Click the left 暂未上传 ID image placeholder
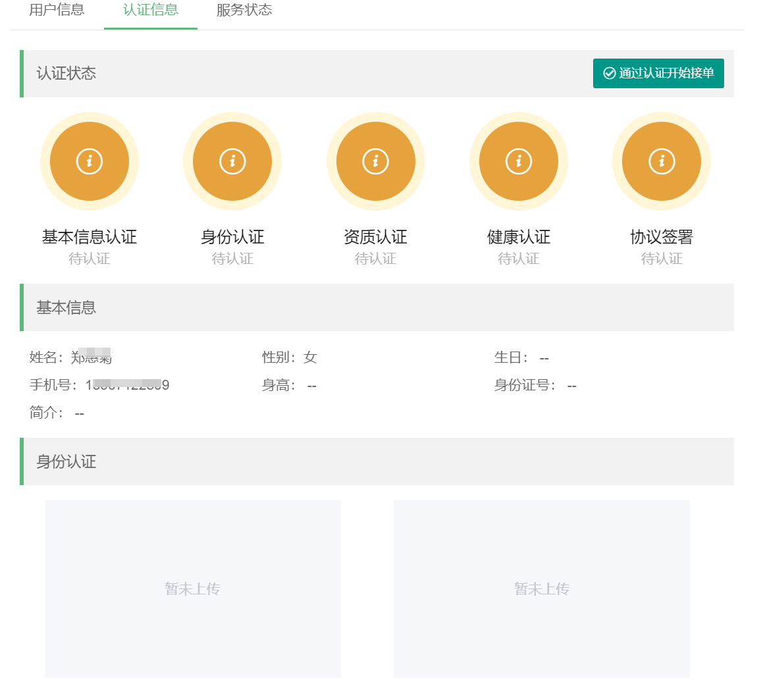 point(193,588)
